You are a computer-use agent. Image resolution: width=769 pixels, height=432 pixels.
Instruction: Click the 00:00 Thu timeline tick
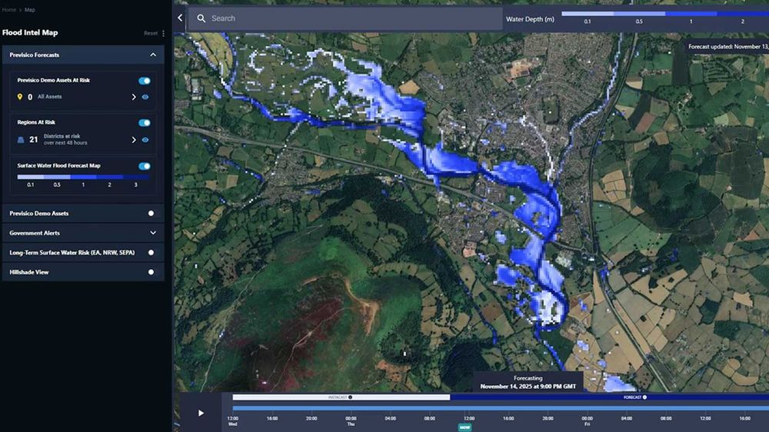(x=351, y=421)
